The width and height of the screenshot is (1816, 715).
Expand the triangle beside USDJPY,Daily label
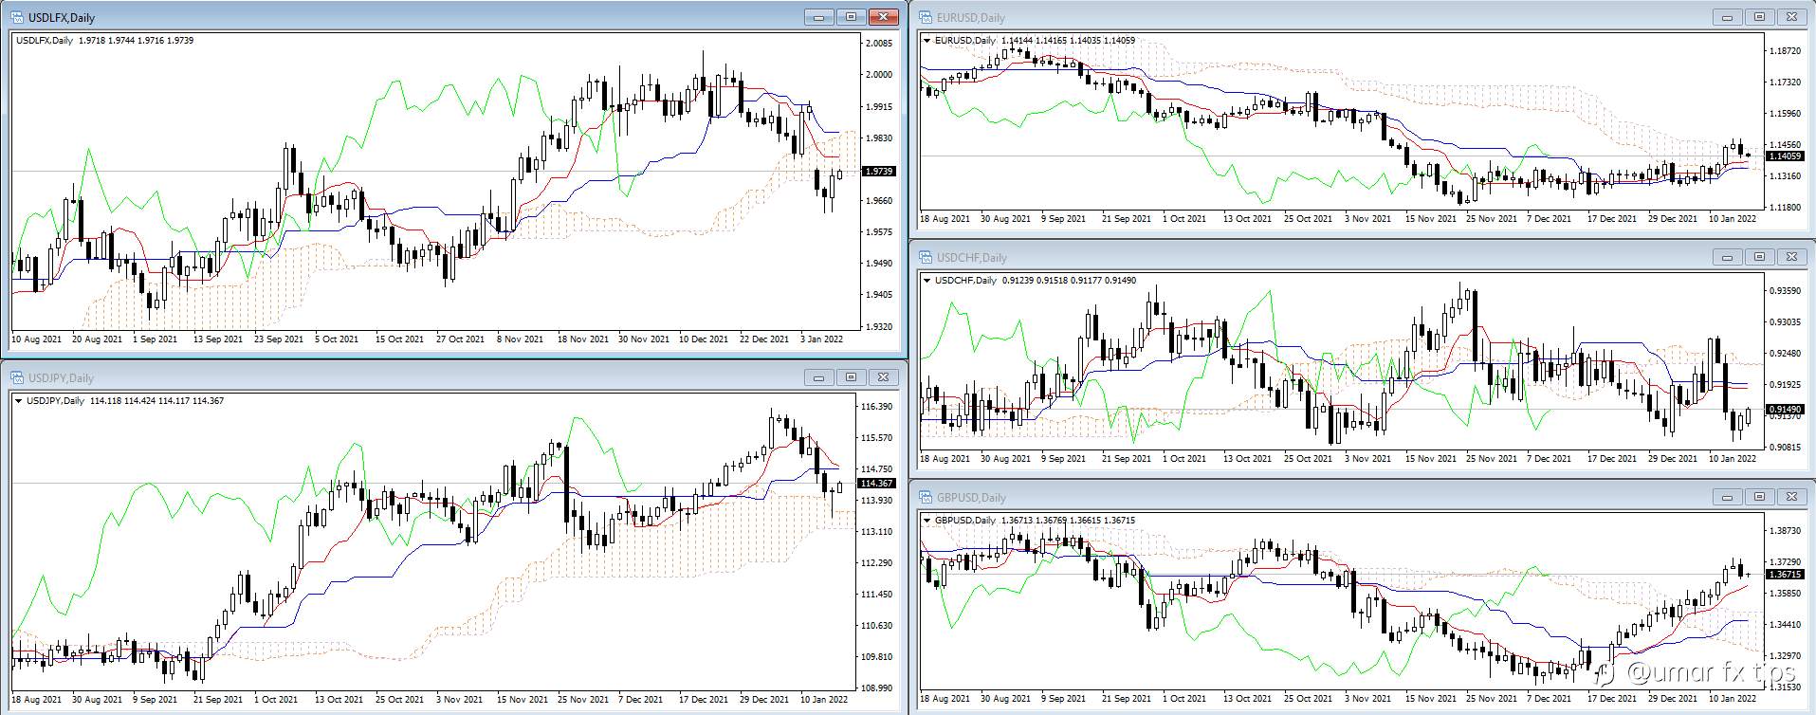pos(19,401)
